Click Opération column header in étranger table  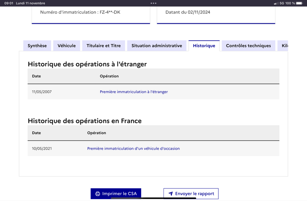tap(109, 76)
